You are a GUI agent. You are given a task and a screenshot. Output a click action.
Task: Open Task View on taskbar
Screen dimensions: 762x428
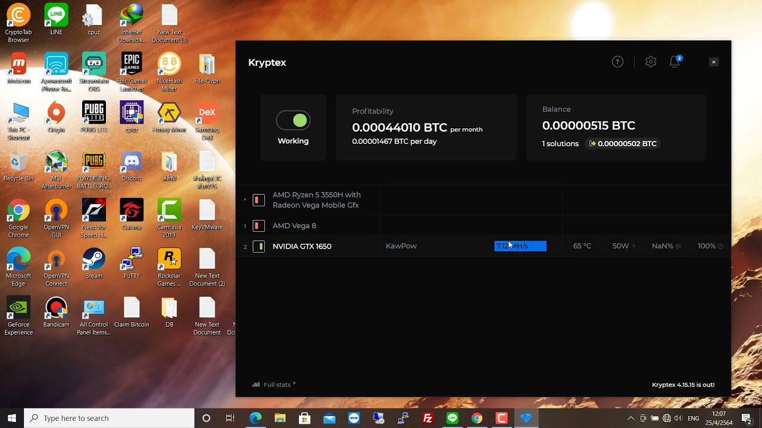[x=230, y=418]
